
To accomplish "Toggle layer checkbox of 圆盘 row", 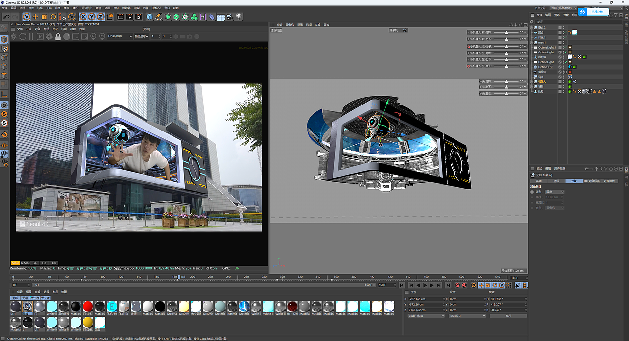I will point(560,32).
